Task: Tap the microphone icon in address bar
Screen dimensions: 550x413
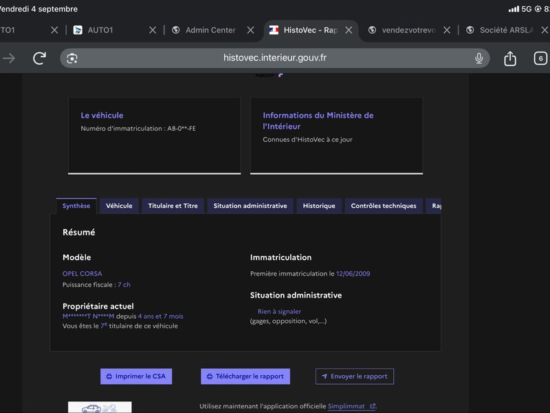Action: (x=478, y=58)
